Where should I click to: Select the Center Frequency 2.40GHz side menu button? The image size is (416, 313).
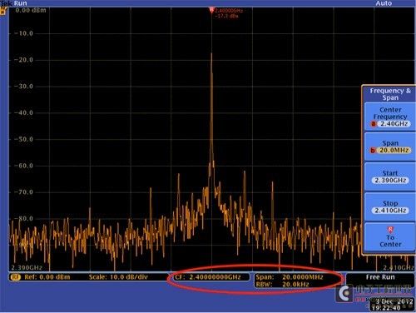coord(389,117)
